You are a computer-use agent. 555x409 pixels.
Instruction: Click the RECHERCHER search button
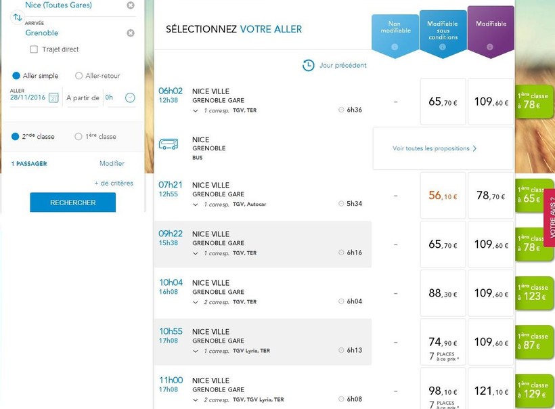[72, 202]
